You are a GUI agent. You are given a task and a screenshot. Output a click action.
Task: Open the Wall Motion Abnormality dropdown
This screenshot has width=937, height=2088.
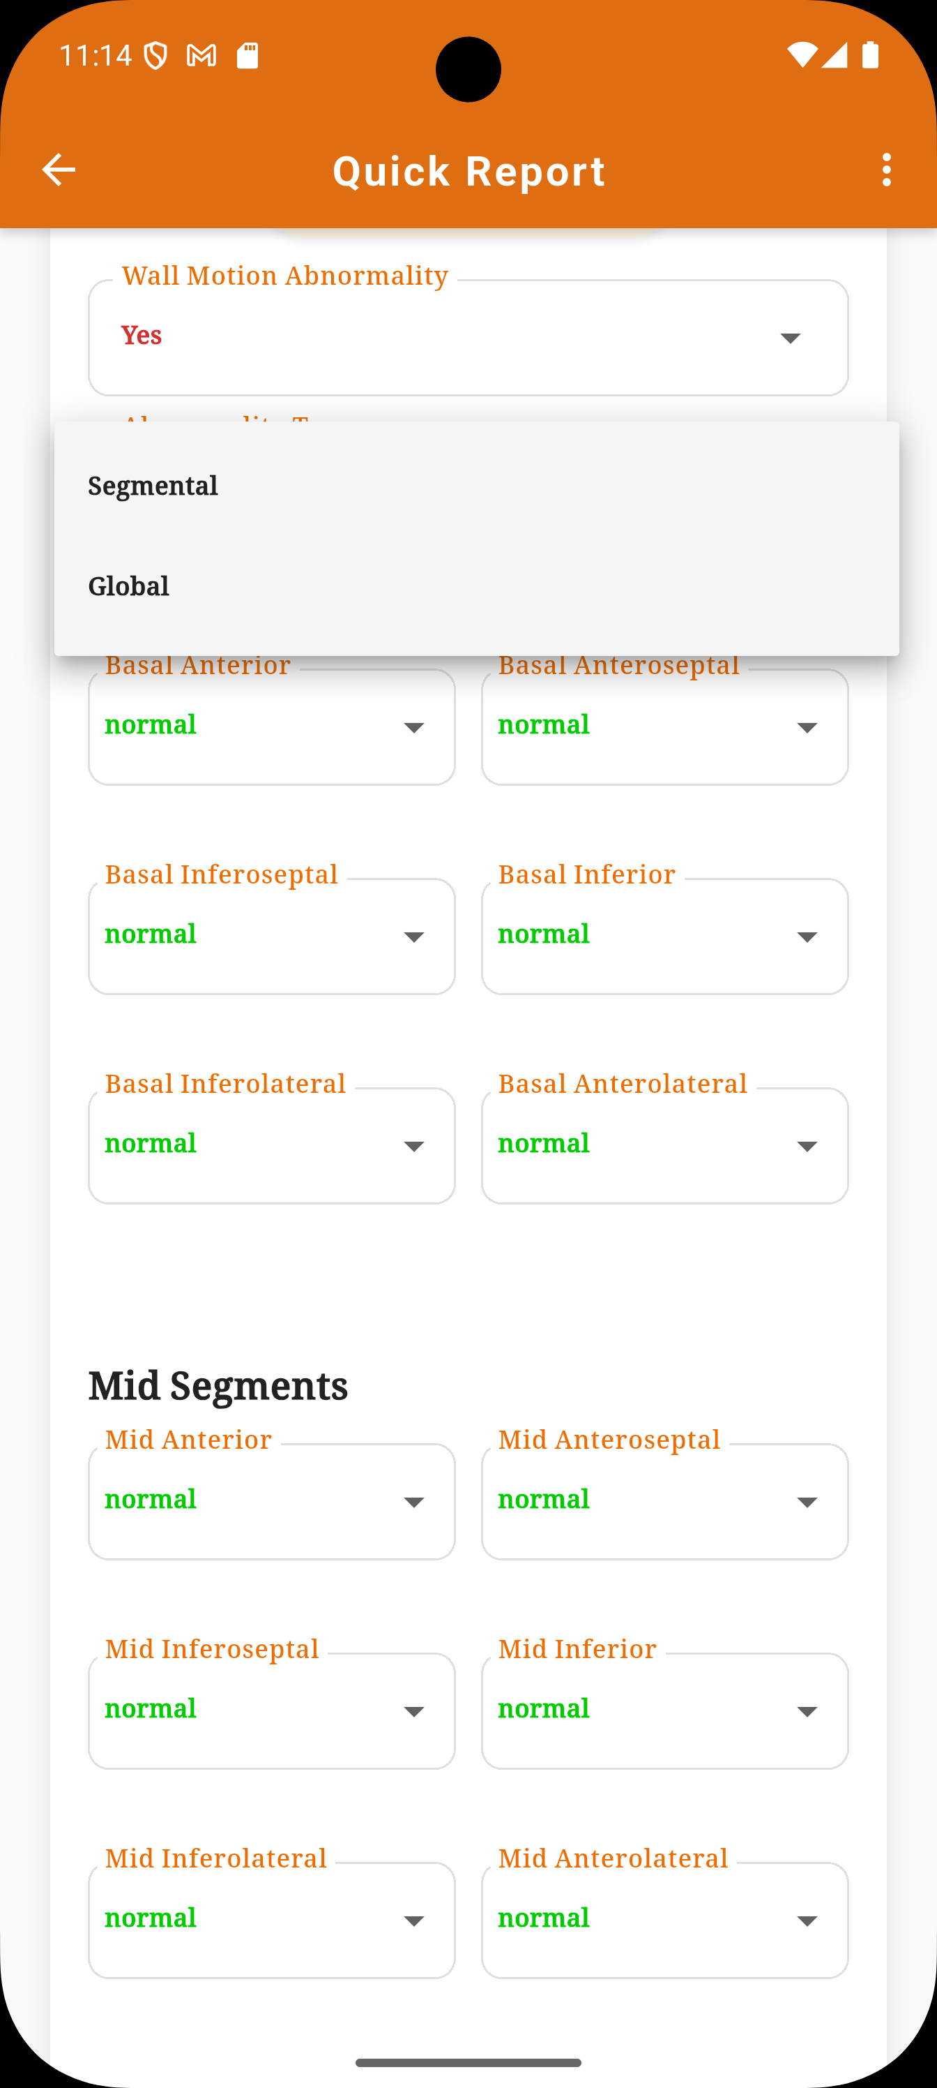click(468, 337)
